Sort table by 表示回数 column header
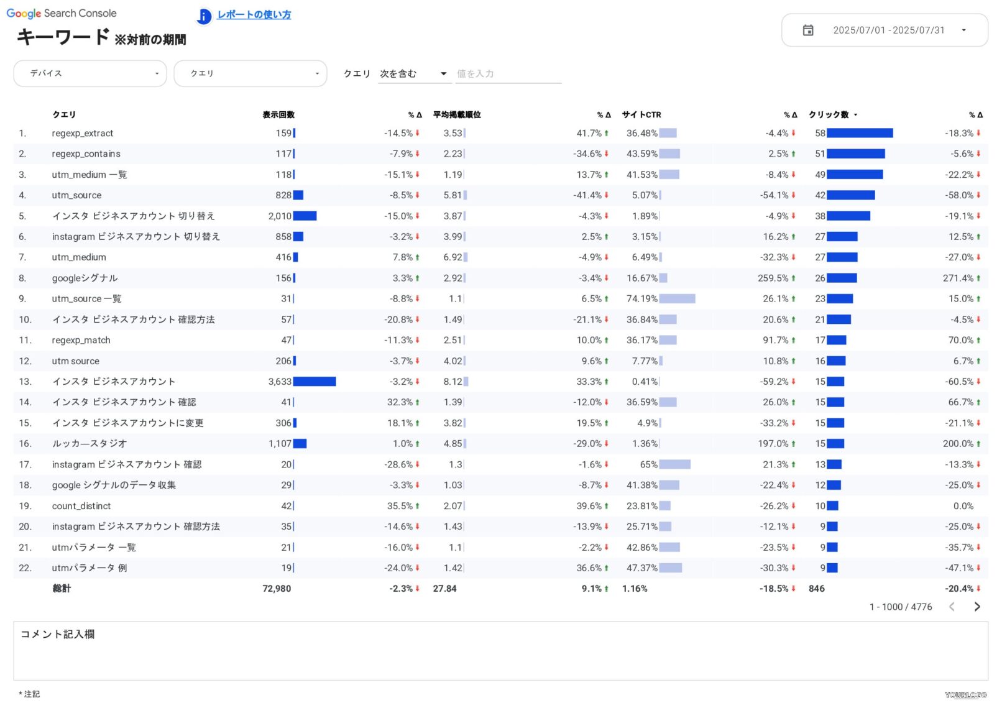 278,115
